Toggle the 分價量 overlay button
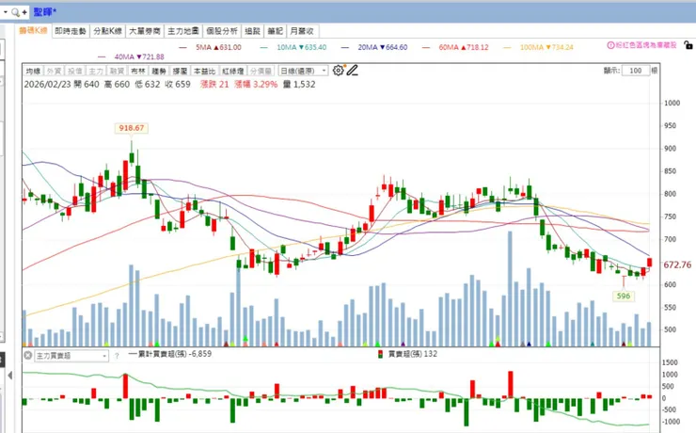The height and width of the screenshot is (433, 696). [261, 71]
